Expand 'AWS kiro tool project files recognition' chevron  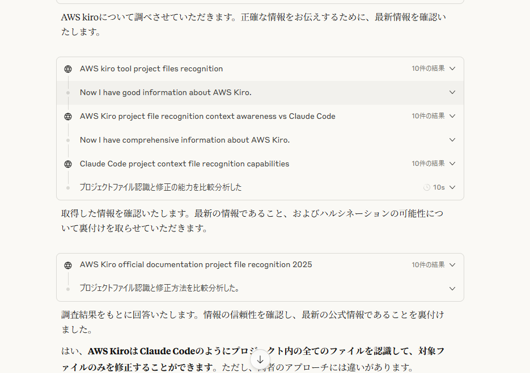point(452,68)
